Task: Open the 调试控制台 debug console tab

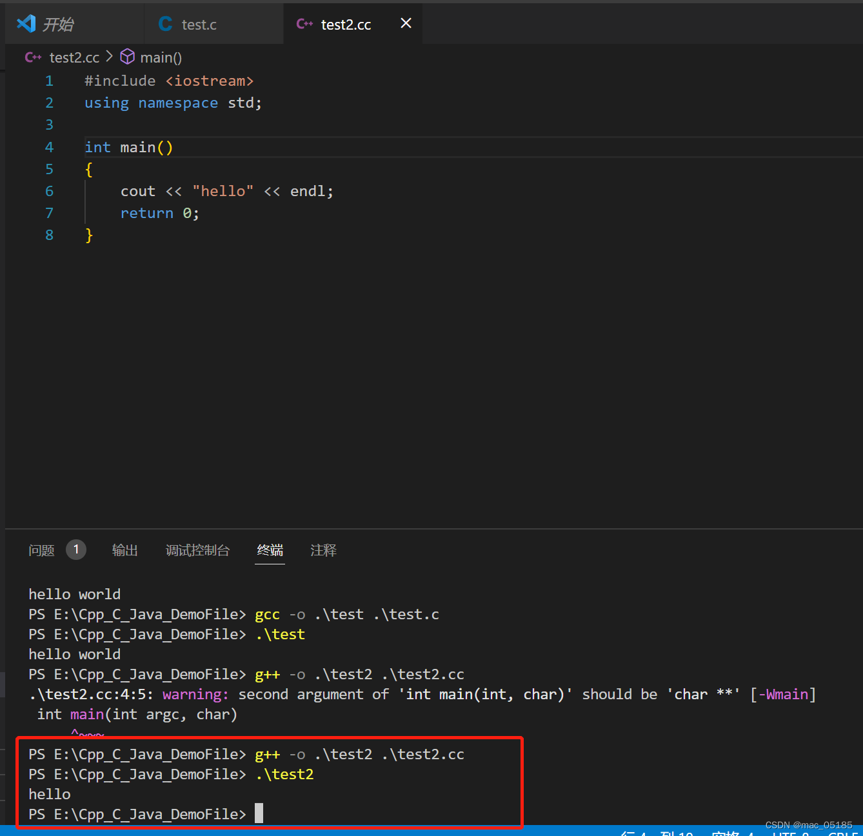Action: pyautogui.click(x=197, y=550)
